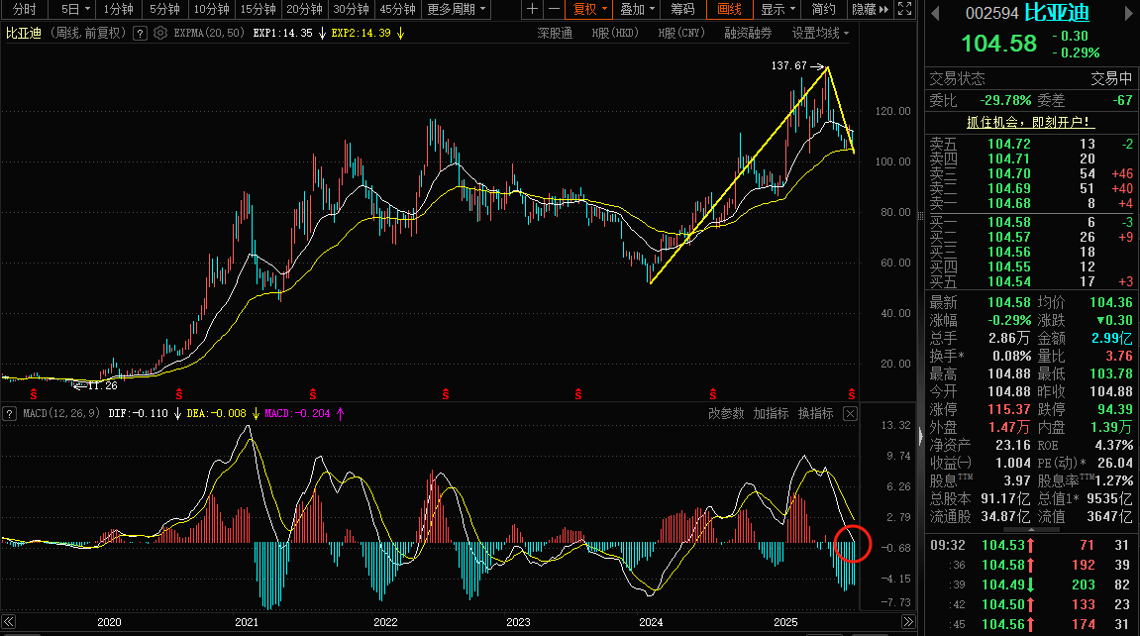The width and height of the screenshot is (1140, 636).
Task: Click the help question mark beside 比亚迪
Action: point(141,34)
